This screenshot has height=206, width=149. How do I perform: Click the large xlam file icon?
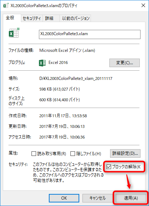[x=14, y=33]
